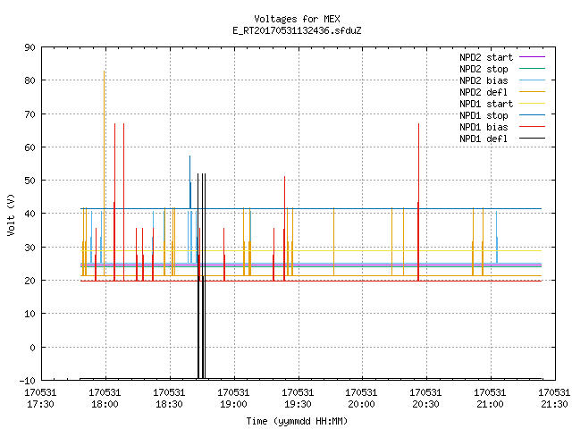Image resolution: width=572 pixels, height=429 pixels.
Task: Click the light blue NPD2 bias legend line
Action: click(x=532, y=80)
